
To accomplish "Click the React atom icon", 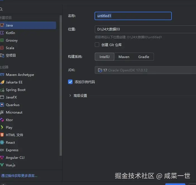I will [x=2, y=142].
